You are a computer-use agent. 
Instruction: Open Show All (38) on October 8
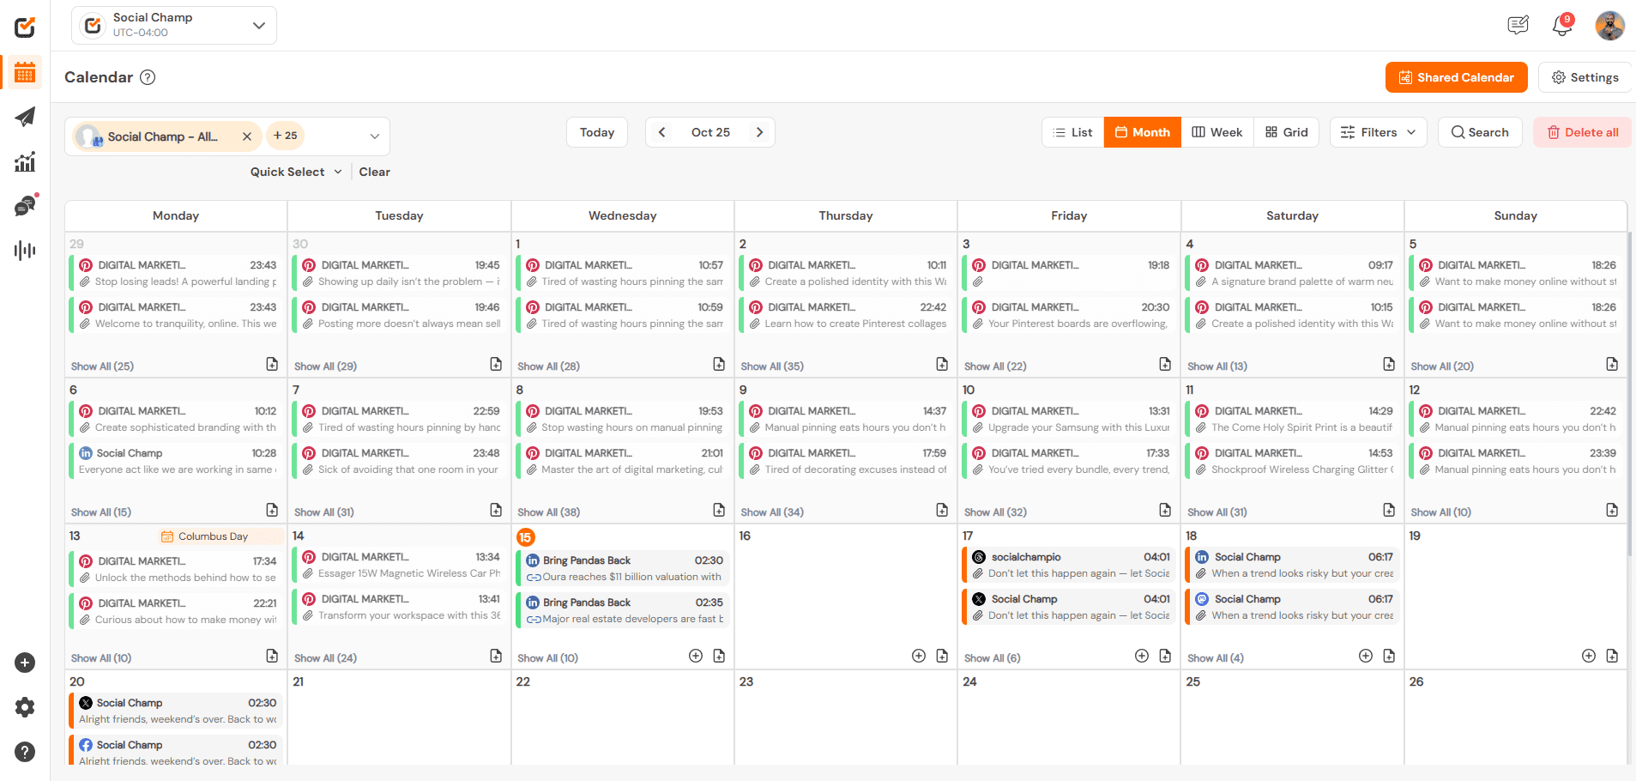(548, 512)
